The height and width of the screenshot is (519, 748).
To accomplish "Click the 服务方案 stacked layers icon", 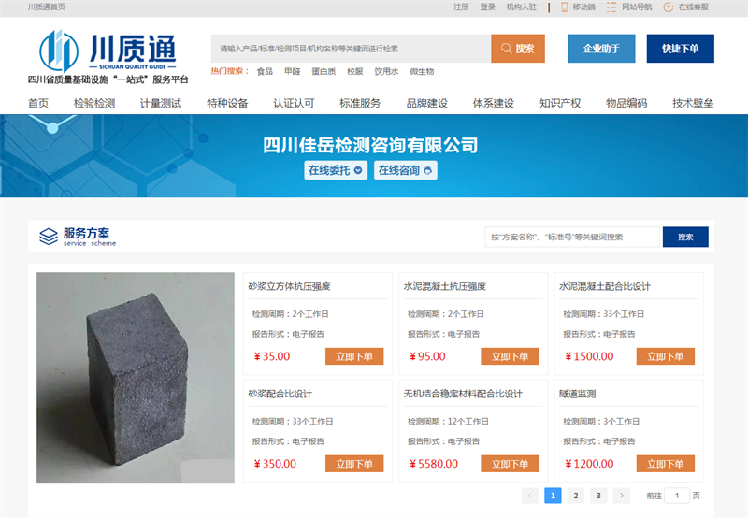I will [x=48, y=237].
